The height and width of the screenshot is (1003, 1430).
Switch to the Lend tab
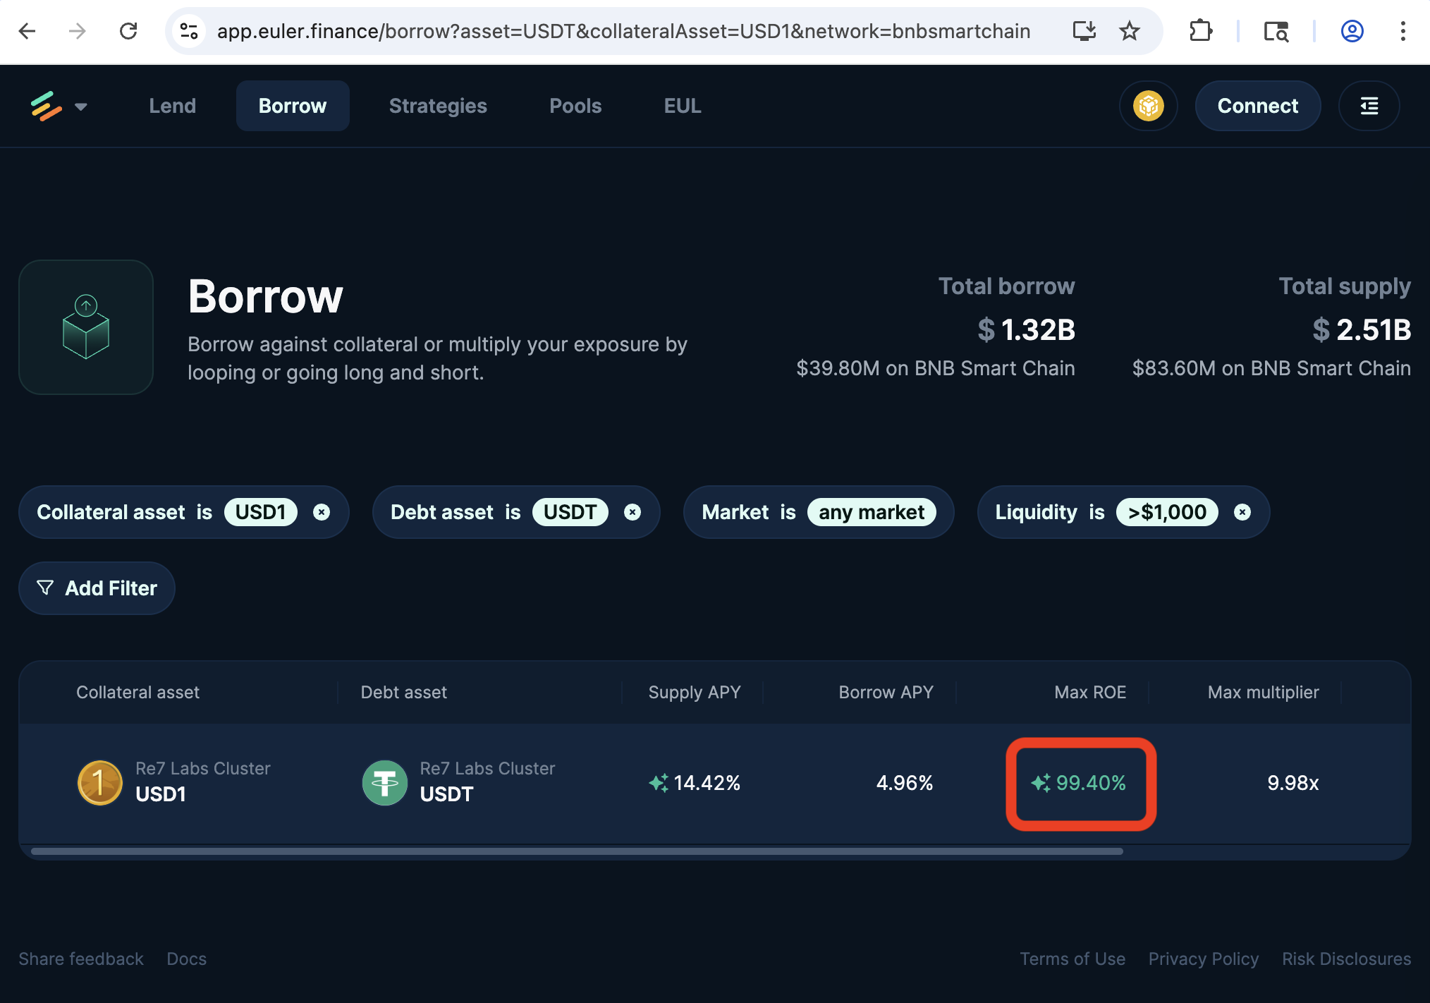[x=172, y=106]
